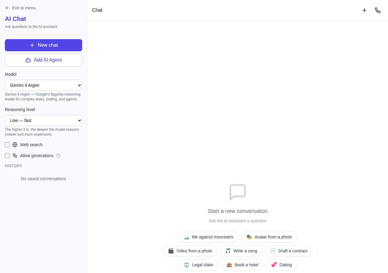Choose the Write a song suggestion

click(x=241, y=251)
